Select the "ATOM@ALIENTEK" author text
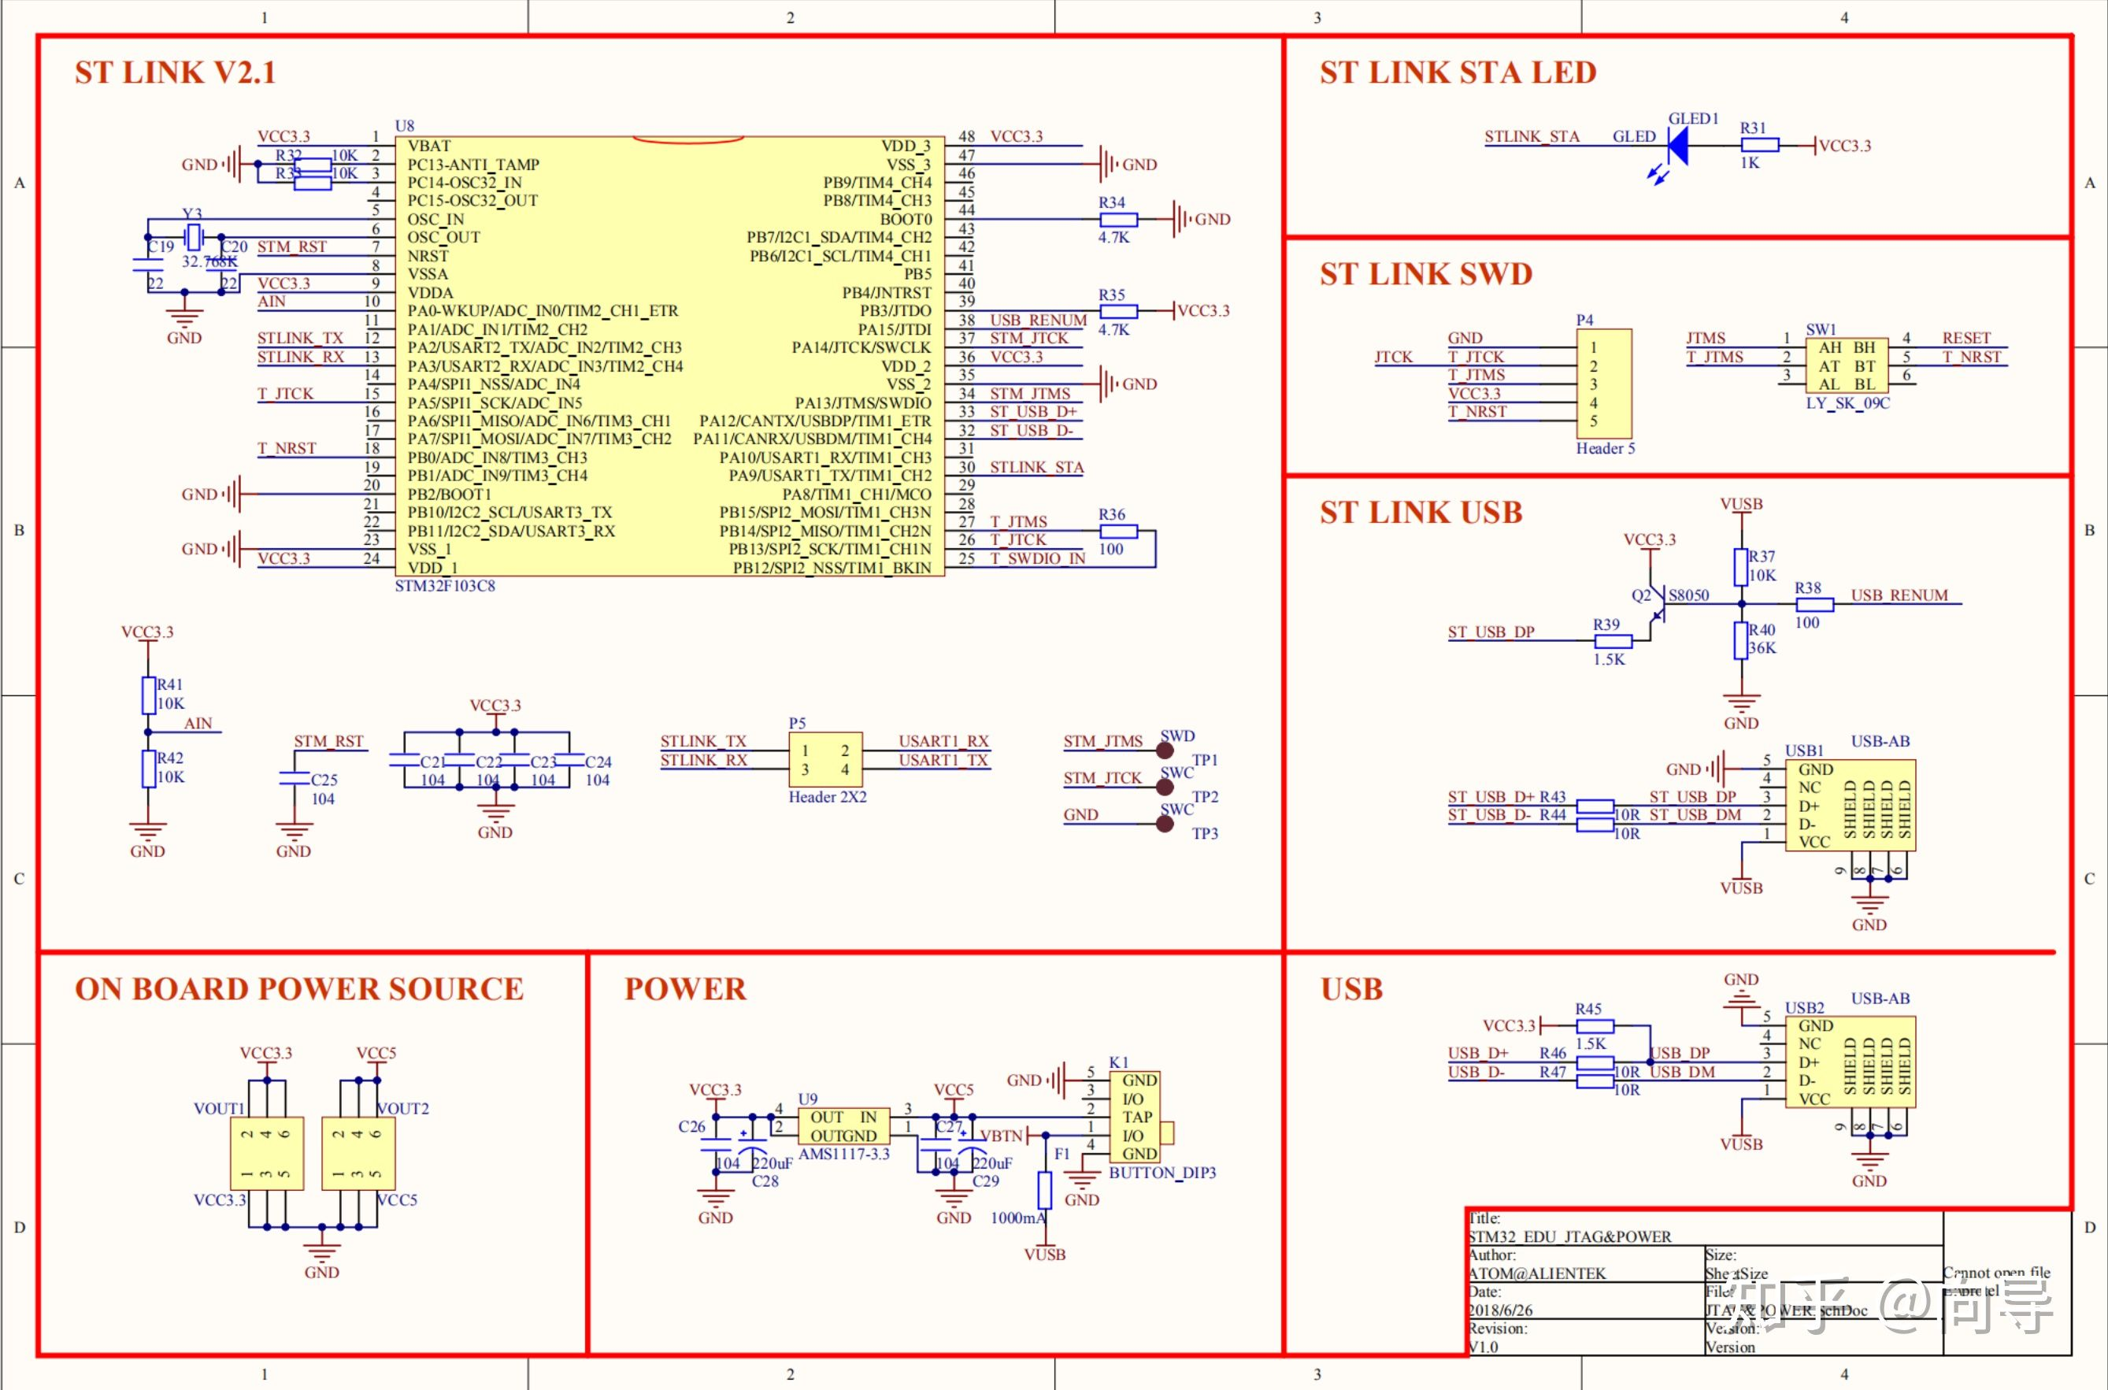Screen dimensions: 2108x1390 click(x=1536, y=1274)
